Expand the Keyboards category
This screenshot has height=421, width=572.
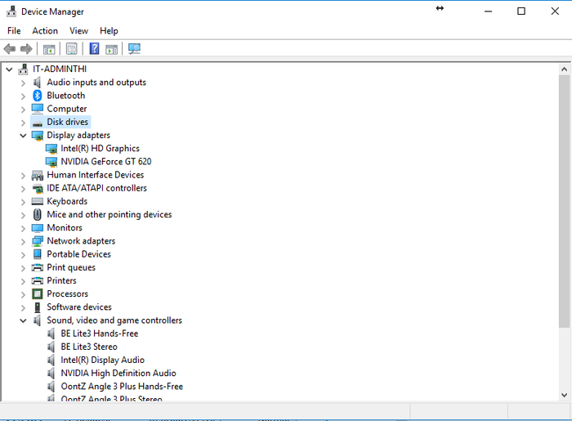coord(23,202)
